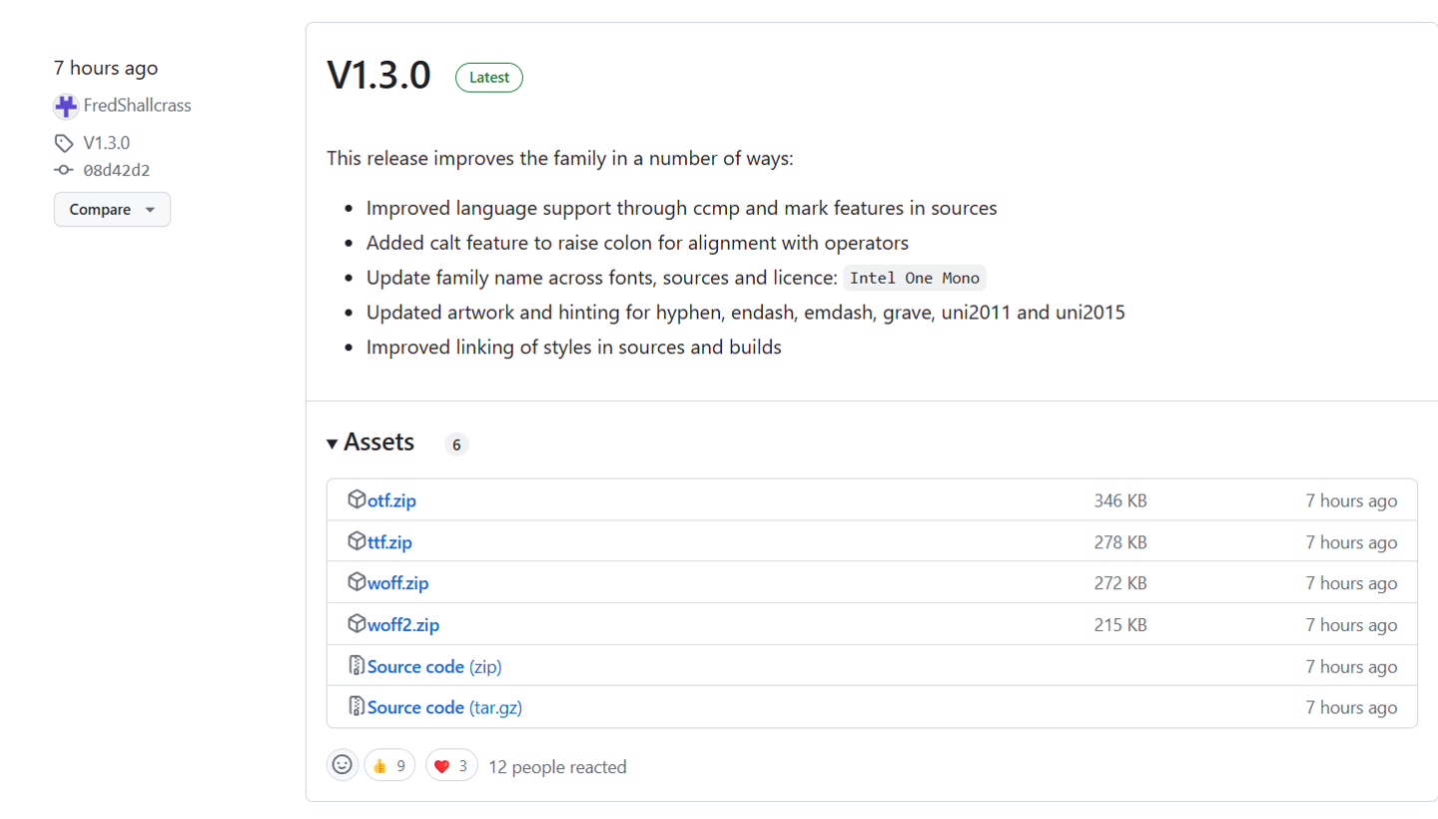Click the package icon beside woff2.zip
Image resolution: width=1438 pixels, height=819 pixels.
pyautogui.click(x=359, y=624)
